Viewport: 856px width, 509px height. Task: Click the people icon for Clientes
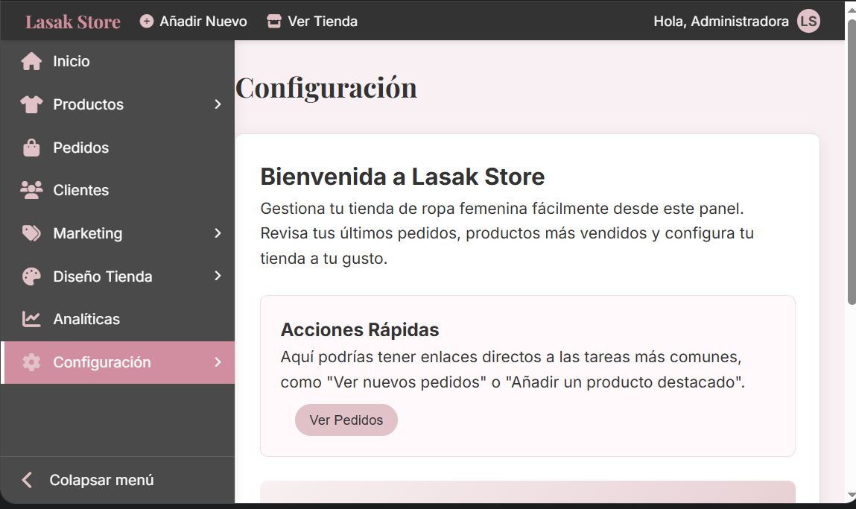31,191
